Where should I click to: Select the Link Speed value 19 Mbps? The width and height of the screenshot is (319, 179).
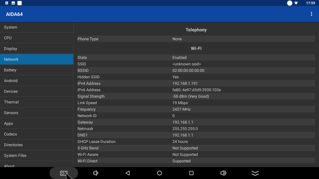[x=180, y=103]
